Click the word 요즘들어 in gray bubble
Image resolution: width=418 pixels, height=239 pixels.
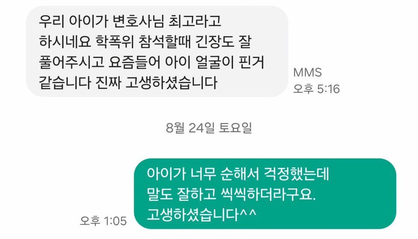coord(134,62)
